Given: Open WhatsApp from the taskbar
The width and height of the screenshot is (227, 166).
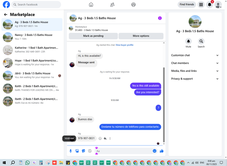Looking at the screenshot, I should click(x=27, y=163).
